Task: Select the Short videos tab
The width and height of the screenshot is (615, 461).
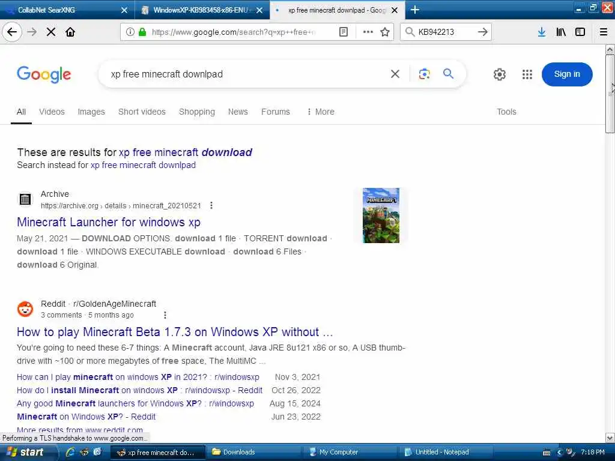Action: (x=142, y=112)
